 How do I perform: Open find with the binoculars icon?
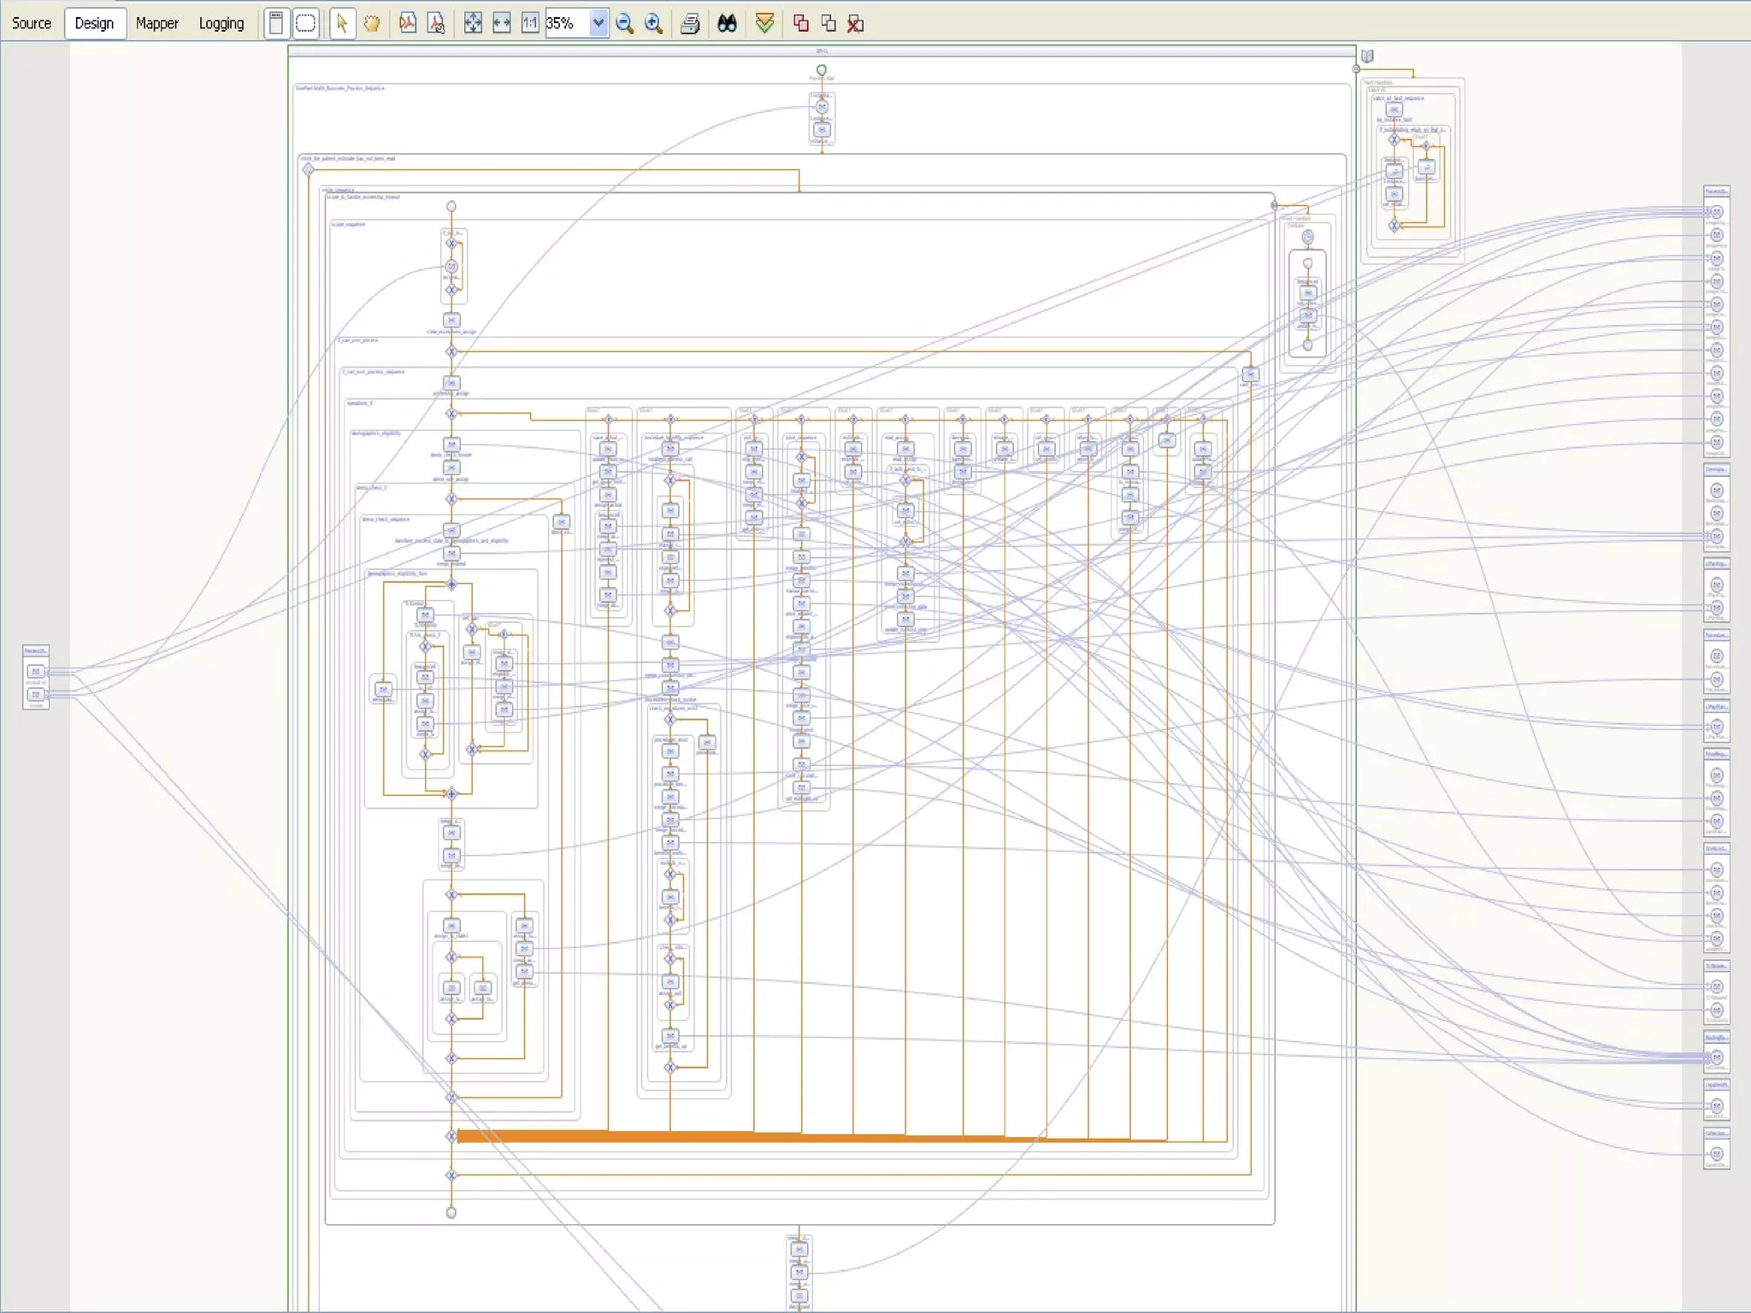[727, 23]
